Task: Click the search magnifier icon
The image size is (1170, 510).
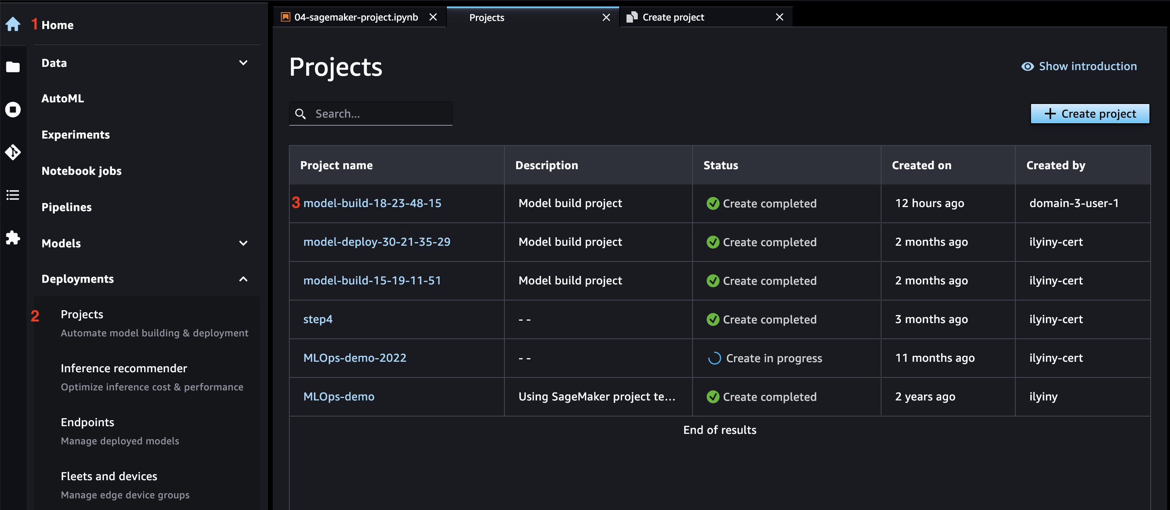Action: [300, 114]
